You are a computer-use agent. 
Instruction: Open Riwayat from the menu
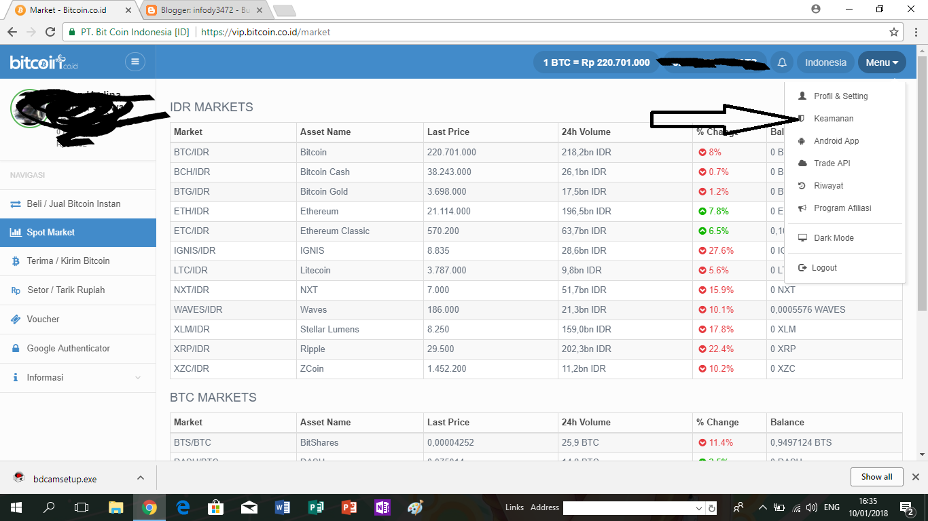click(x=845, y=186)
